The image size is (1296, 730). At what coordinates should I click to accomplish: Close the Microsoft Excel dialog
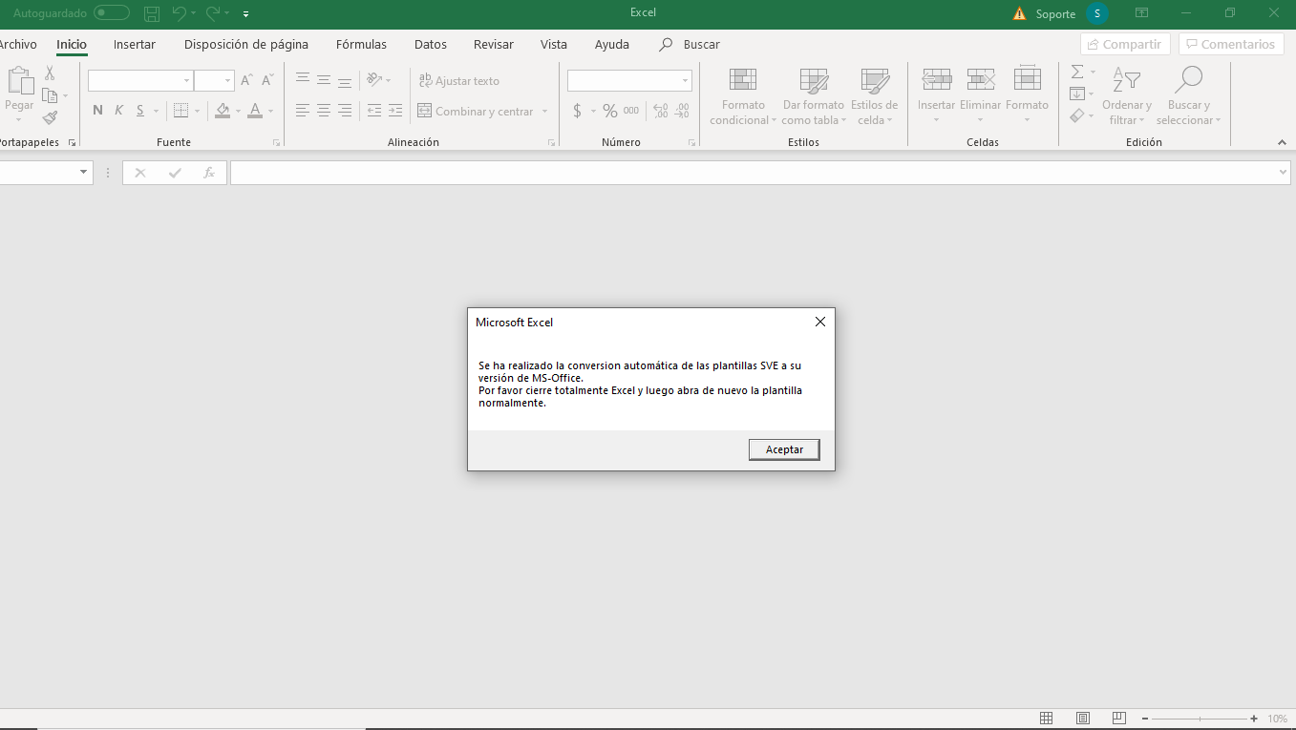pyautogui.click(x=819, y=322)
